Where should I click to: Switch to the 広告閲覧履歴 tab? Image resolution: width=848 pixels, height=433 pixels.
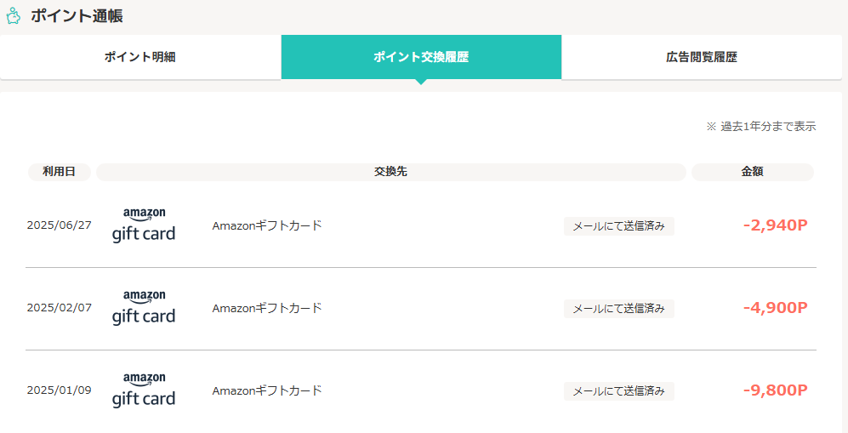(x=702, y=57)
